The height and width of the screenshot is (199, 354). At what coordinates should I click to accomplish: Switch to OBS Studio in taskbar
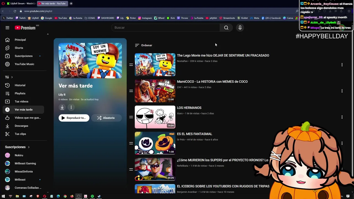[x=79, y=197]
